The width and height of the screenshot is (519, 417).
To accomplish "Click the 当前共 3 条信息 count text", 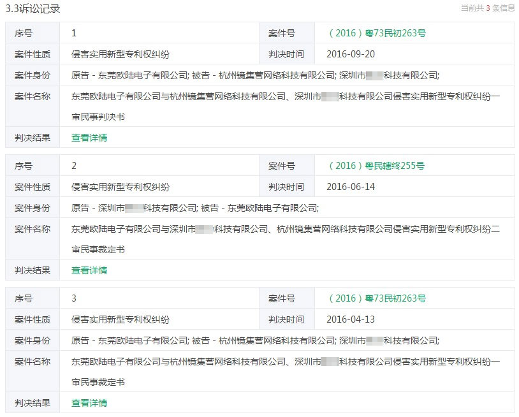I will (488, 8).
